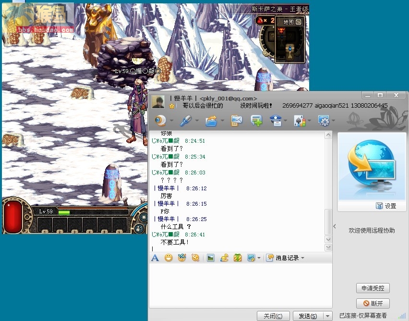Click the message '什么工具 ？'
Viewport: 409px width, 321px height.
click(x=176, y=227)
